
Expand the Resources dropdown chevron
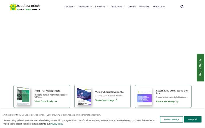pos(123,7)
